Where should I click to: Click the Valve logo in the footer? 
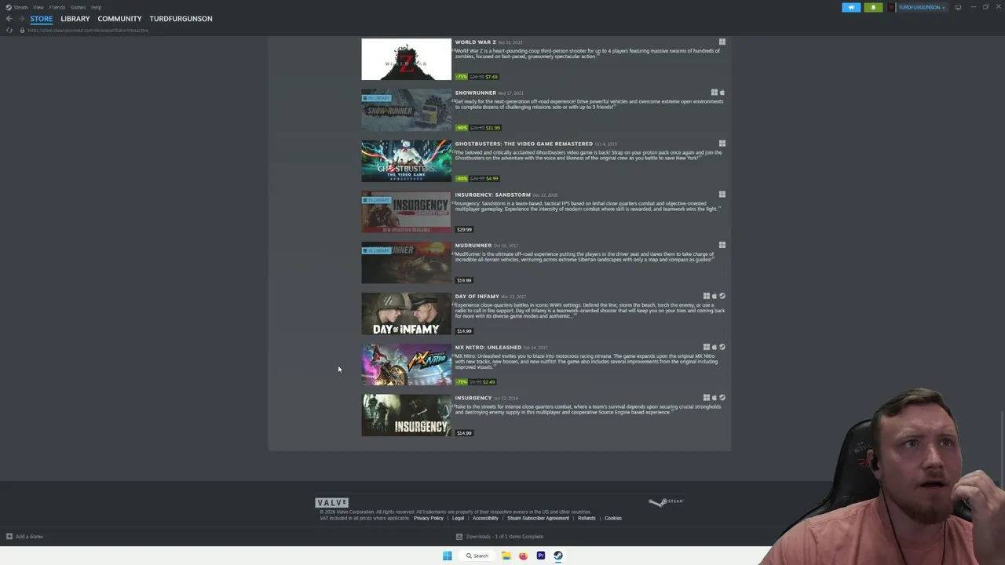point(331,502)
